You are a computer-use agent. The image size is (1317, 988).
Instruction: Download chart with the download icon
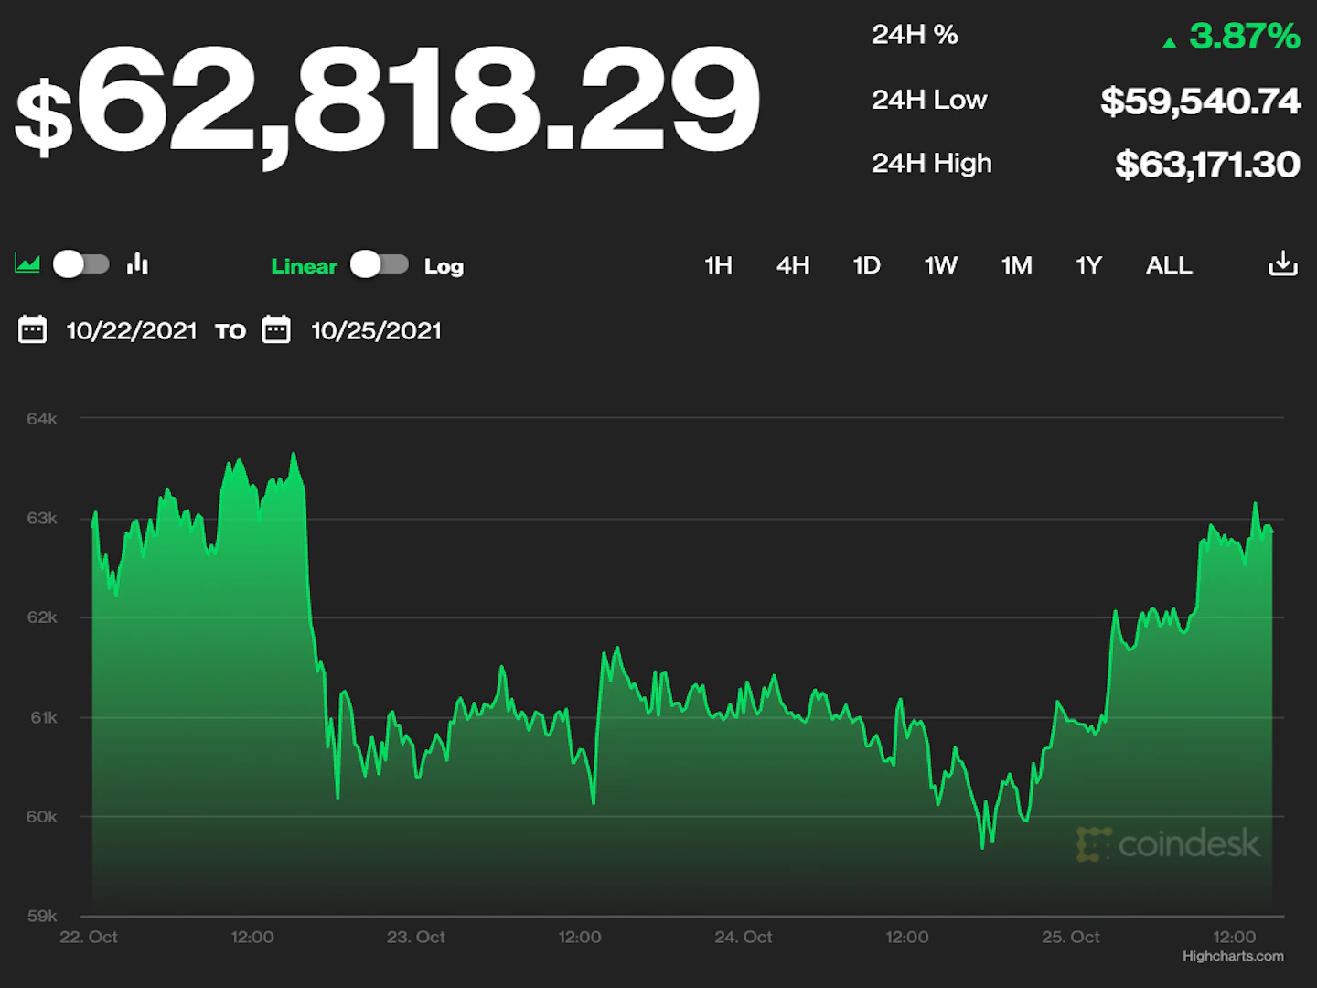[1283, 263]
